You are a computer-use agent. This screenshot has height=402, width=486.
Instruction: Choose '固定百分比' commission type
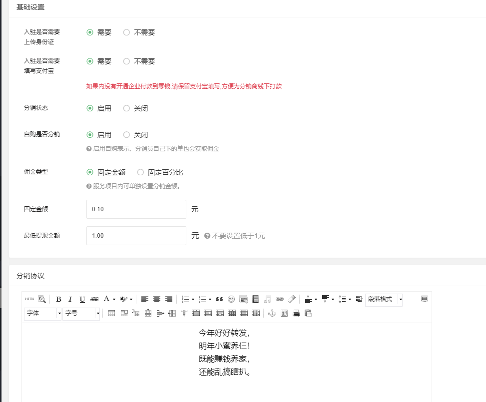(x=140, y=172)
